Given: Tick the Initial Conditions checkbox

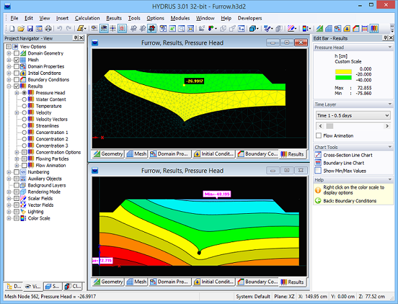Looking at the screenshot, I should pos(17,73).
